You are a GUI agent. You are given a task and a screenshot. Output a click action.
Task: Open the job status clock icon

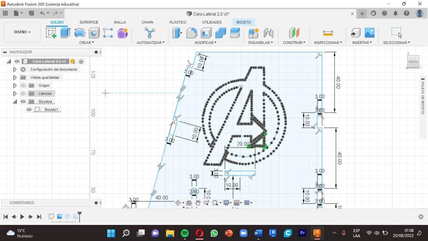pos(385,13)
